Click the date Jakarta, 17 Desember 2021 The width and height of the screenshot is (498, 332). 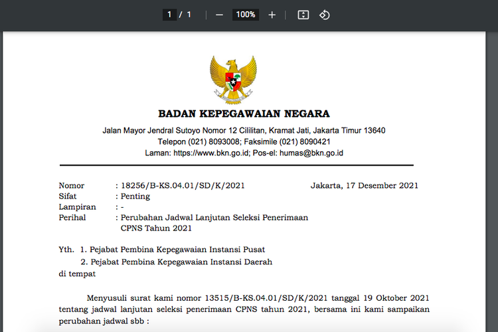pyautogui.click(x=364, y=186)
